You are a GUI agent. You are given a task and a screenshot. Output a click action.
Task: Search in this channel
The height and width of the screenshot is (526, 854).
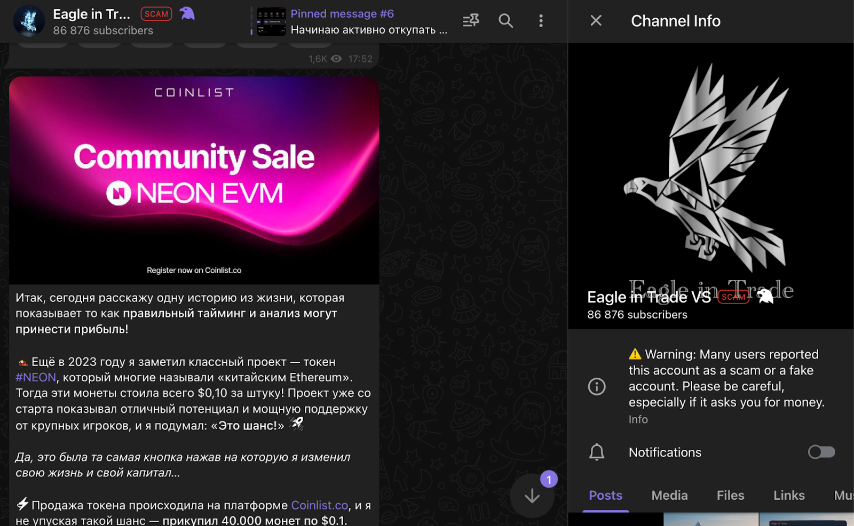[505, 21]
